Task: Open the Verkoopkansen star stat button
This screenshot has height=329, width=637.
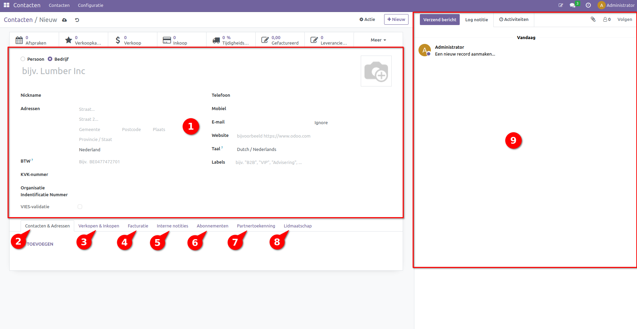Action: tap(83, 40)
